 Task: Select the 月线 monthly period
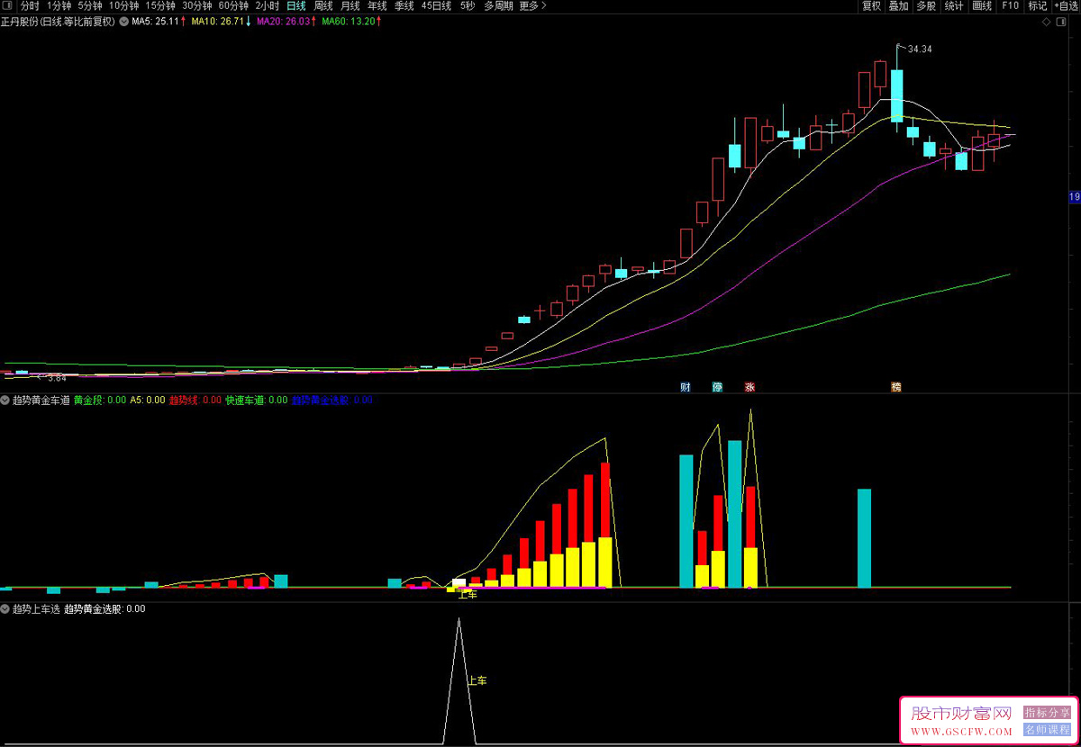(x=350, y=5)
